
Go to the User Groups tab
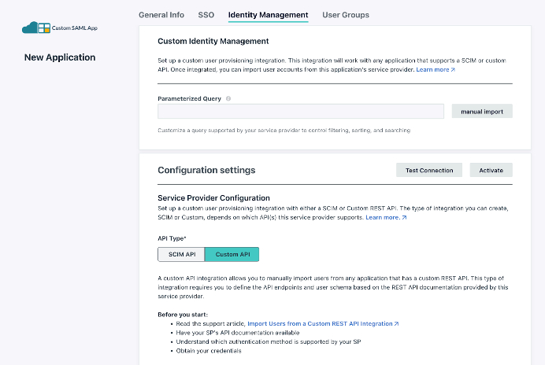(346, 15)
